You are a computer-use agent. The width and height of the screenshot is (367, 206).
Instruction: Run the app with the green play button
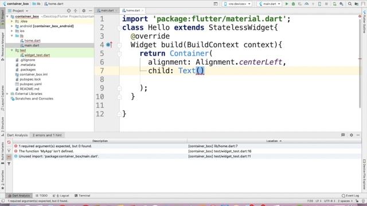pyautogui.click(x=287, y=4)
